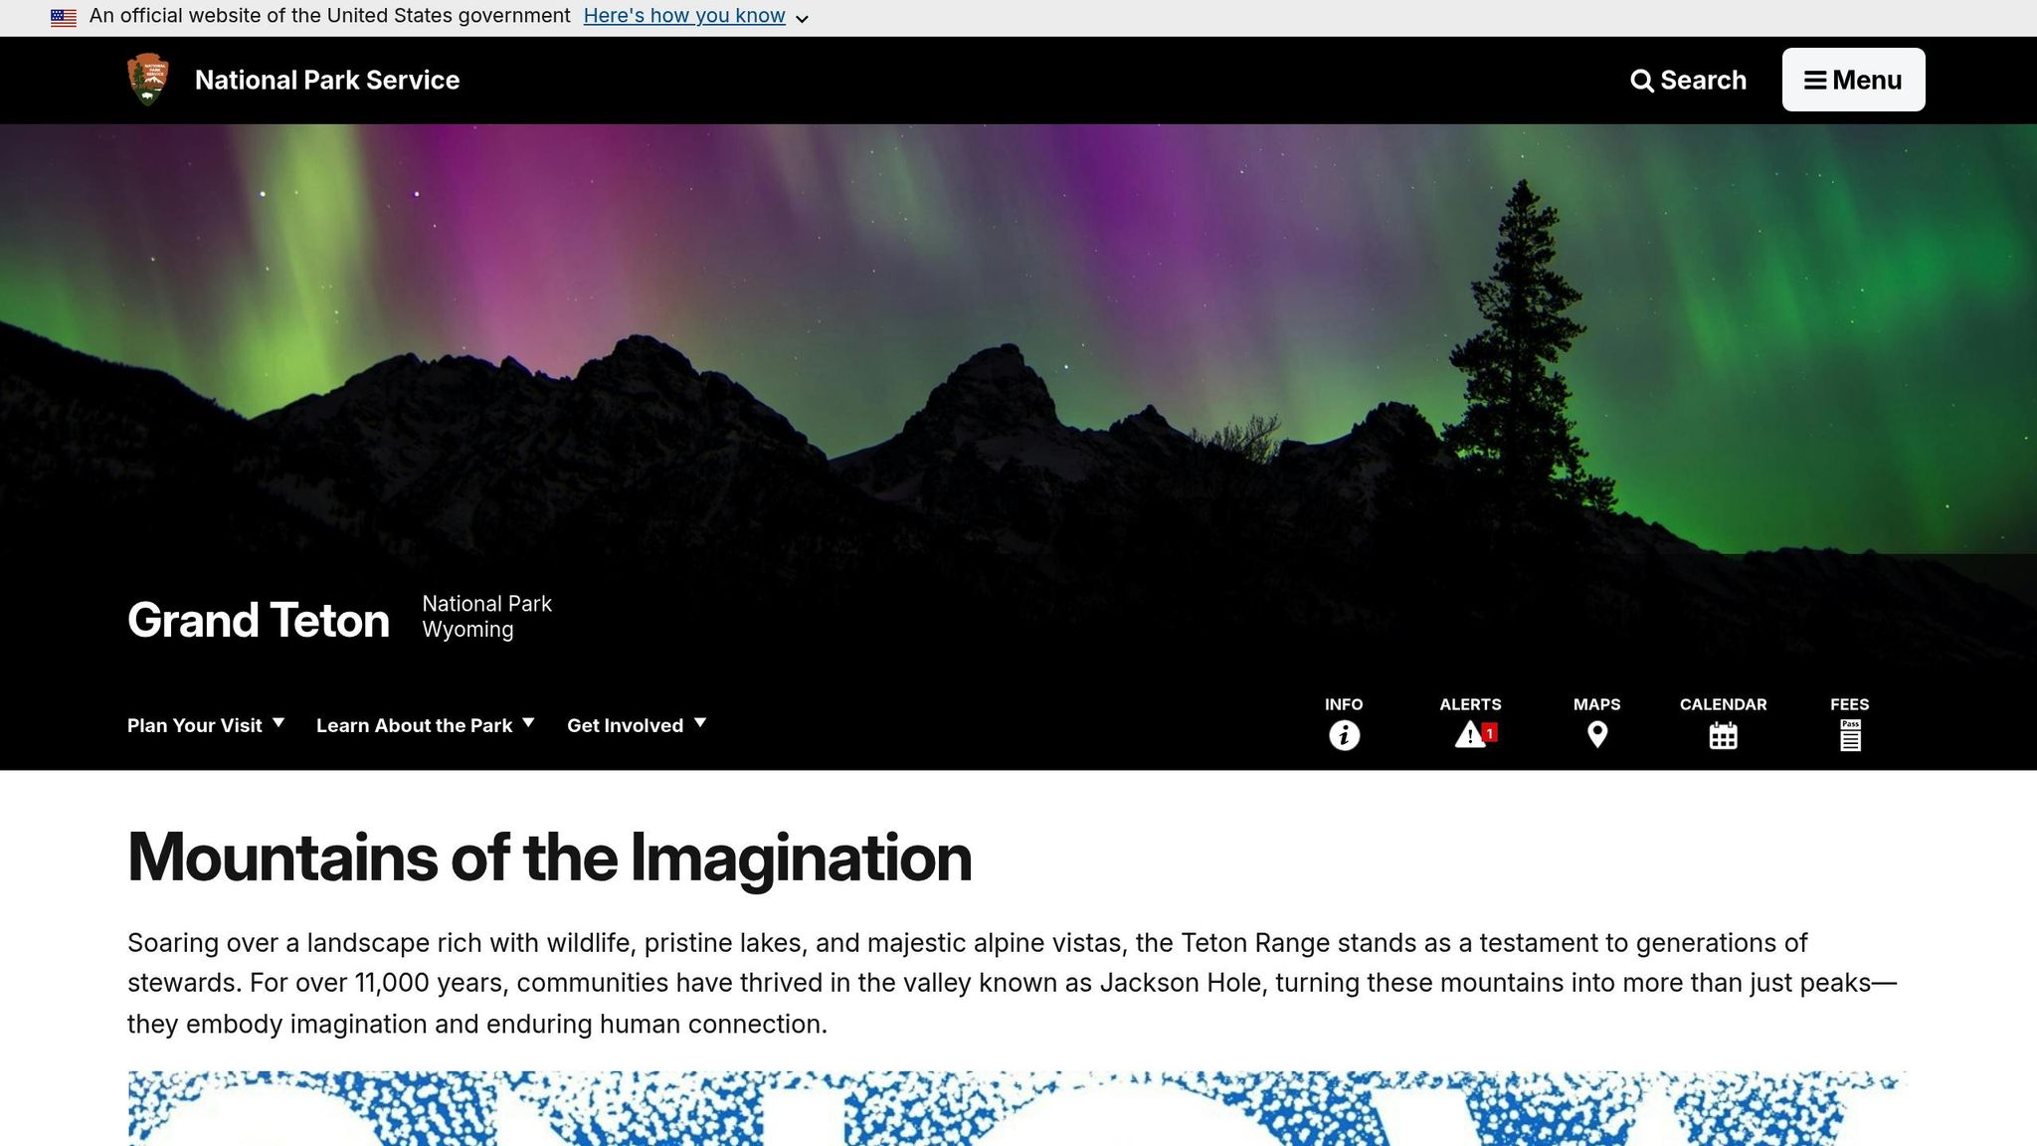
Task: Click the Here's how you know link
Action: click(684, 16)
